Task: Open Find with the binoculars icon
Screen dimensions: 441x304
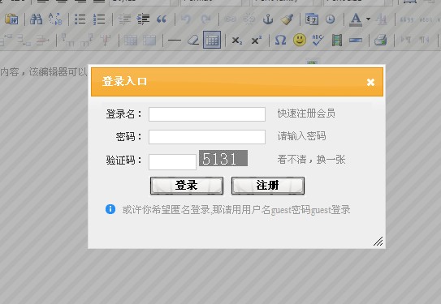Action: (x=36, y=19)
